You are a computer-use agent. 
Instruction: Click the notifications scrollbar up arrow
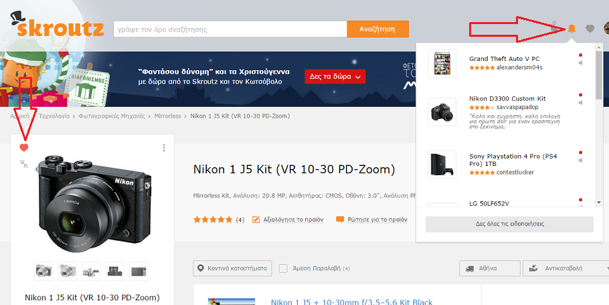599,47
